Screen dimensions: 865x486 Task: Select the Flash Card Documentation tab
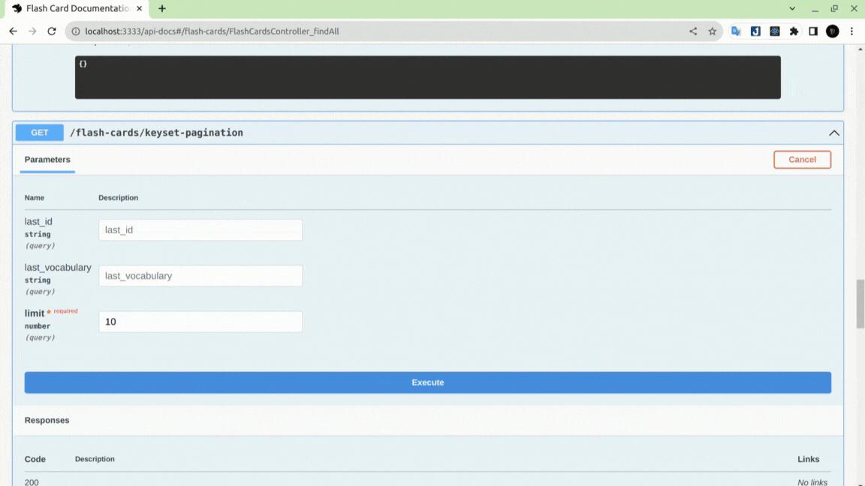pos(77,9)
